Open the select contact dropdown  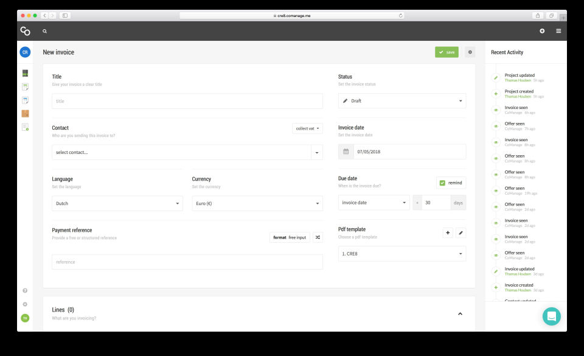tap(187, 152)
